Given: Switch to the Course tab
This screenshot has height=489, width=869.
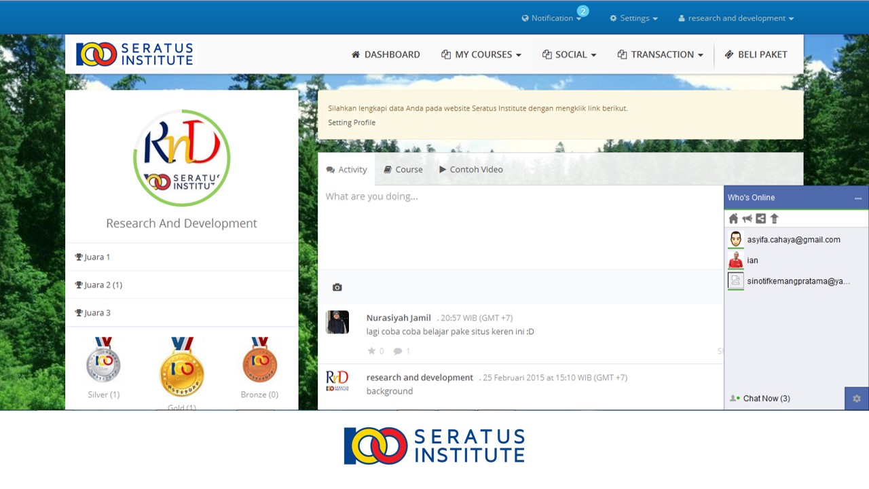Looking at the screenshot, I should point(403,169).
